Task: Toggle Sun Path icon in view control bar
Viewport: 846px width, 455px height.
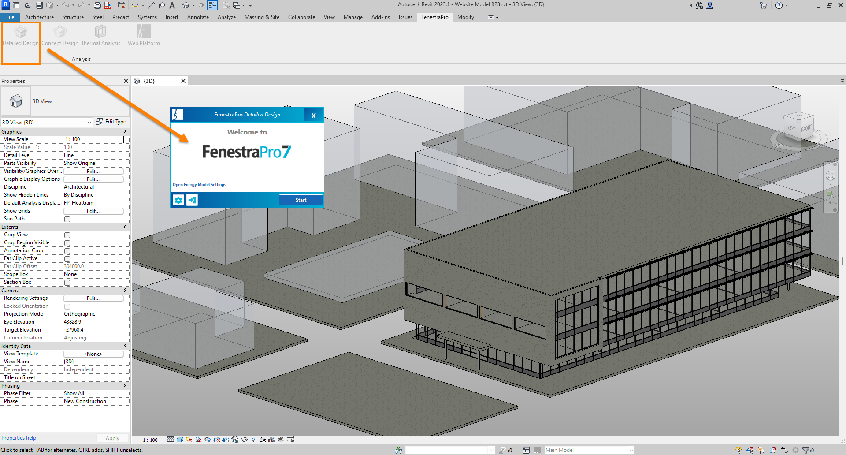Action: coord(189,440)
